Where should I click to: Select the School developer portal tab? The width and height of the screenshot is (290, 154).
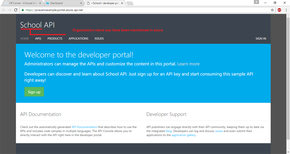click(105, 3)
